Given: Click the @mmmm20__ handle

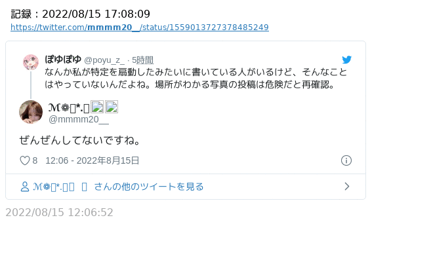Looking at the screenshot, I should pyautogui.click(x=79, y=120).
